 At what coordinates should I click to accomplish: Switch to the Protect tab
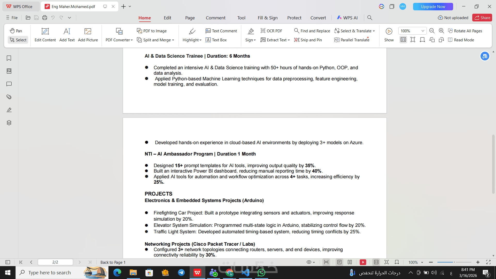tap(294, 18)
